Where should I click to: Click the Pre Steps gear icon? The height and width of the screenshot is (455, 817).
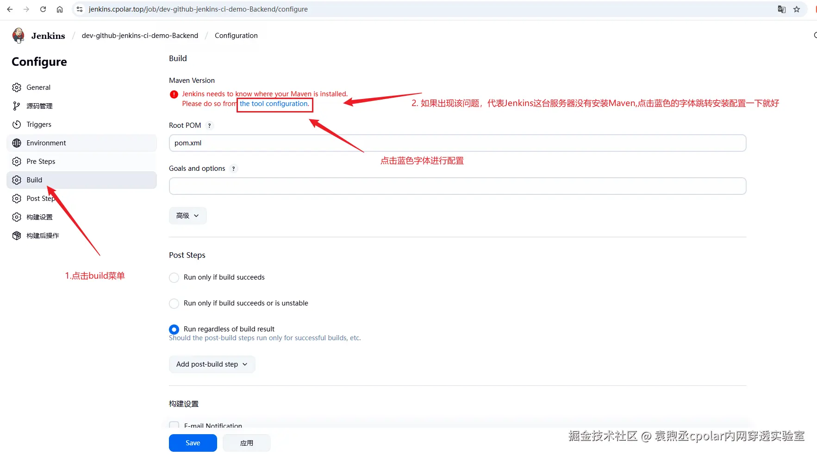pyautogui.click(x=17, y=162)
